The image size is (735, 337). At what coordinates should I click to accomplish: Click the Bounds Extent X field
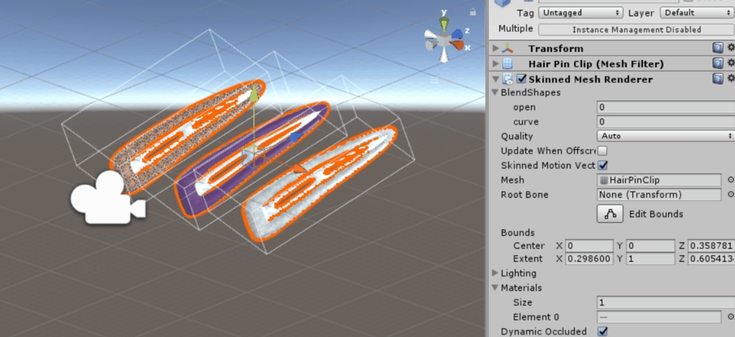click(589, 259)
